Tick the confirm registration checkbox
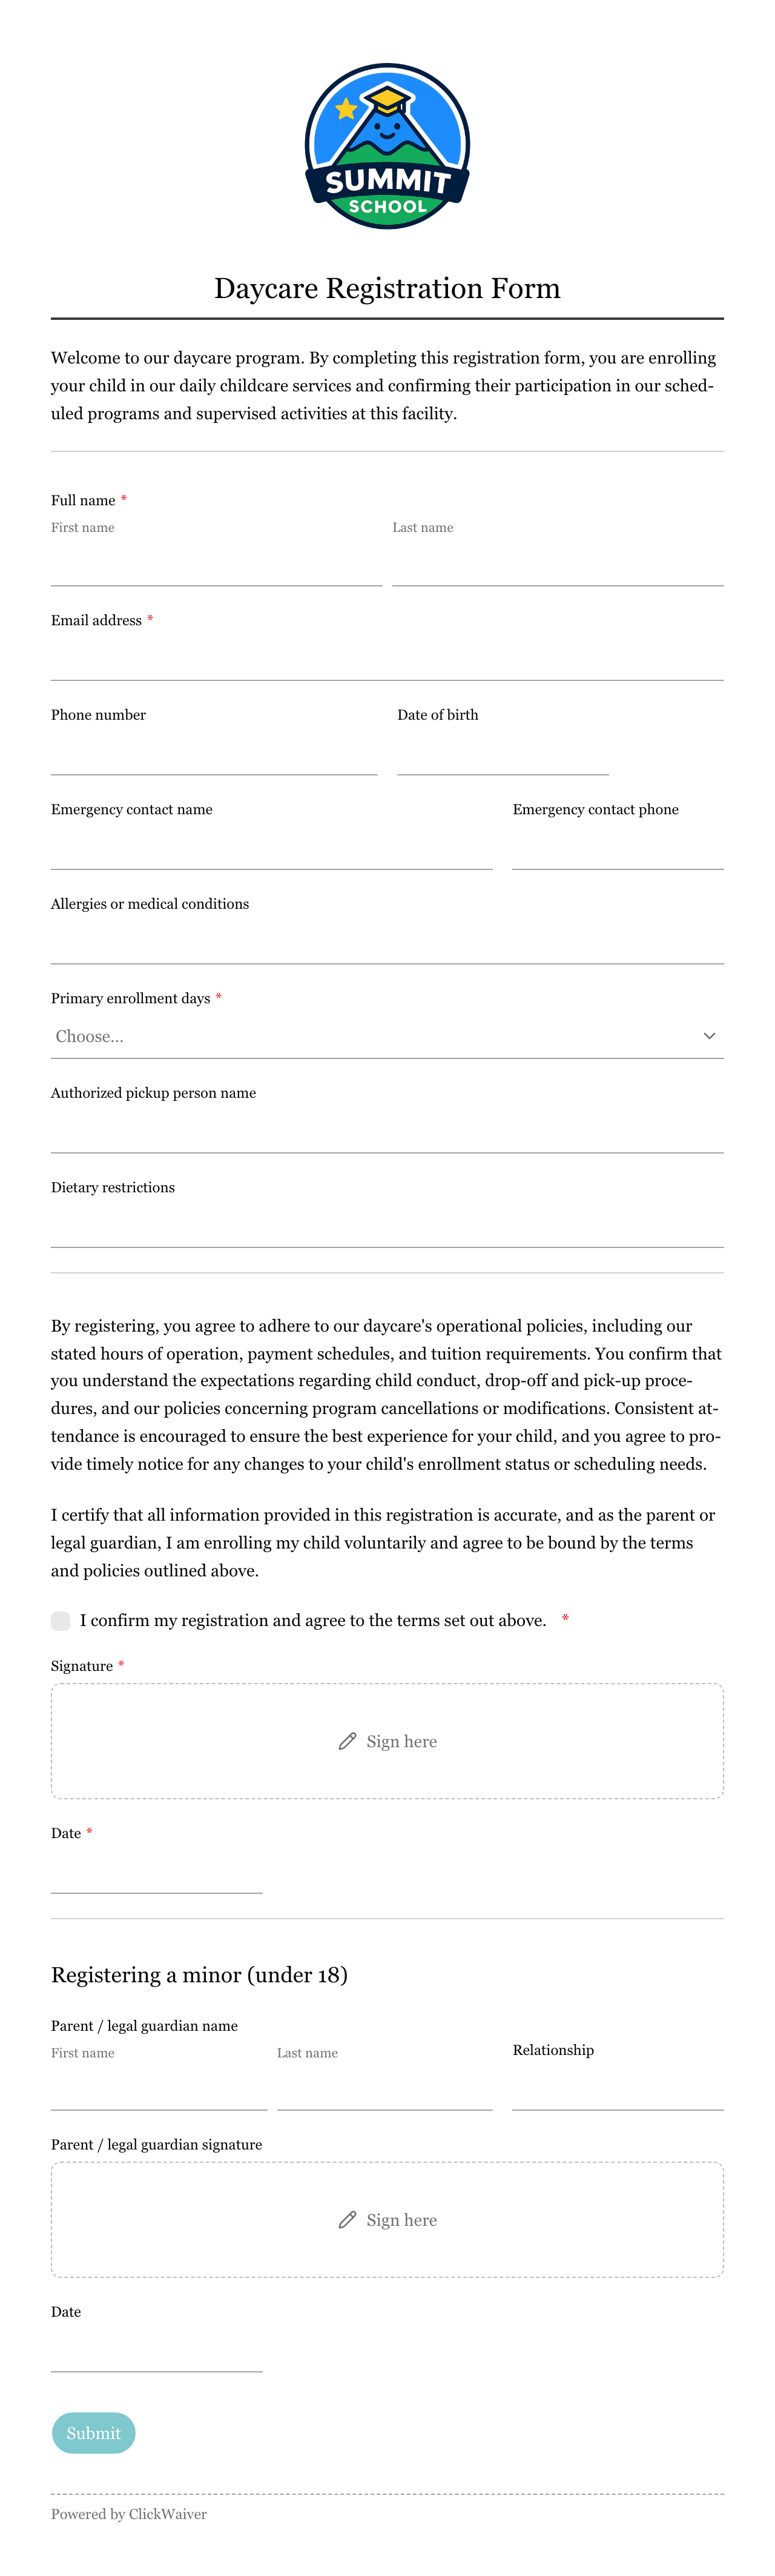 click(x=61, y=1620)
